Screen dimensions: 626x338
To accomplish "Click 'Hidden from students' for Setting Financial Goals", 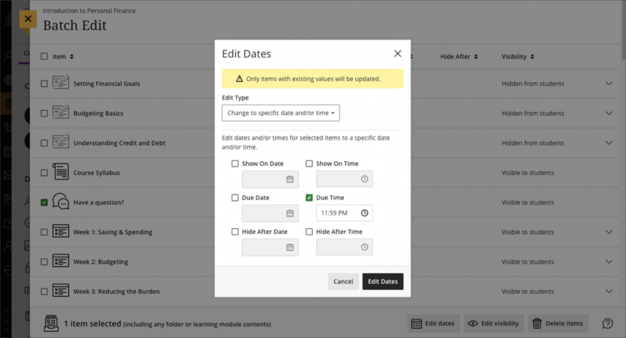I will point(533,83).
